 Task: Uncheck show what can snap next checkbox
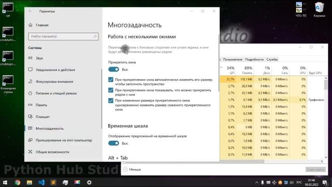(110, 90)
